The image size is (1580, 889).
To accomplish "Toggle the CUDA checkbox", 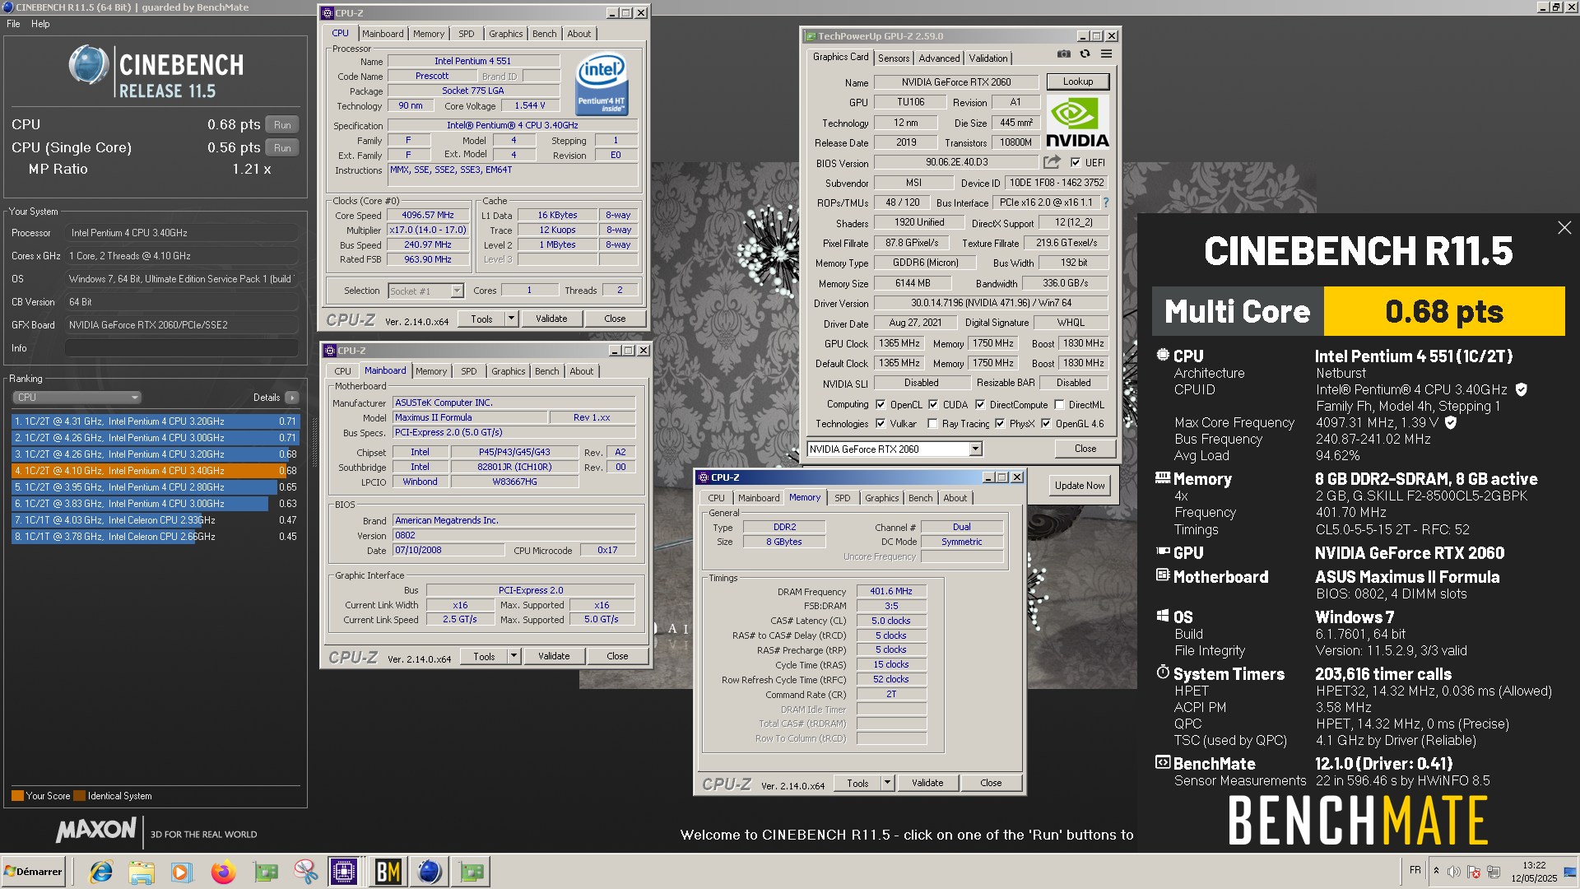I will coord(933,405).
